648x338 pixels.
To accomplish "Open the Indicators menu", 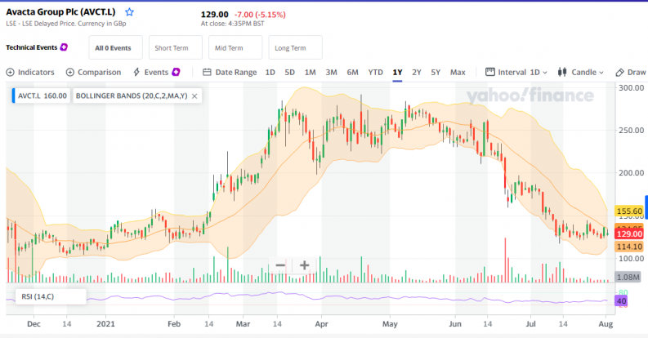I will (30, 72).
